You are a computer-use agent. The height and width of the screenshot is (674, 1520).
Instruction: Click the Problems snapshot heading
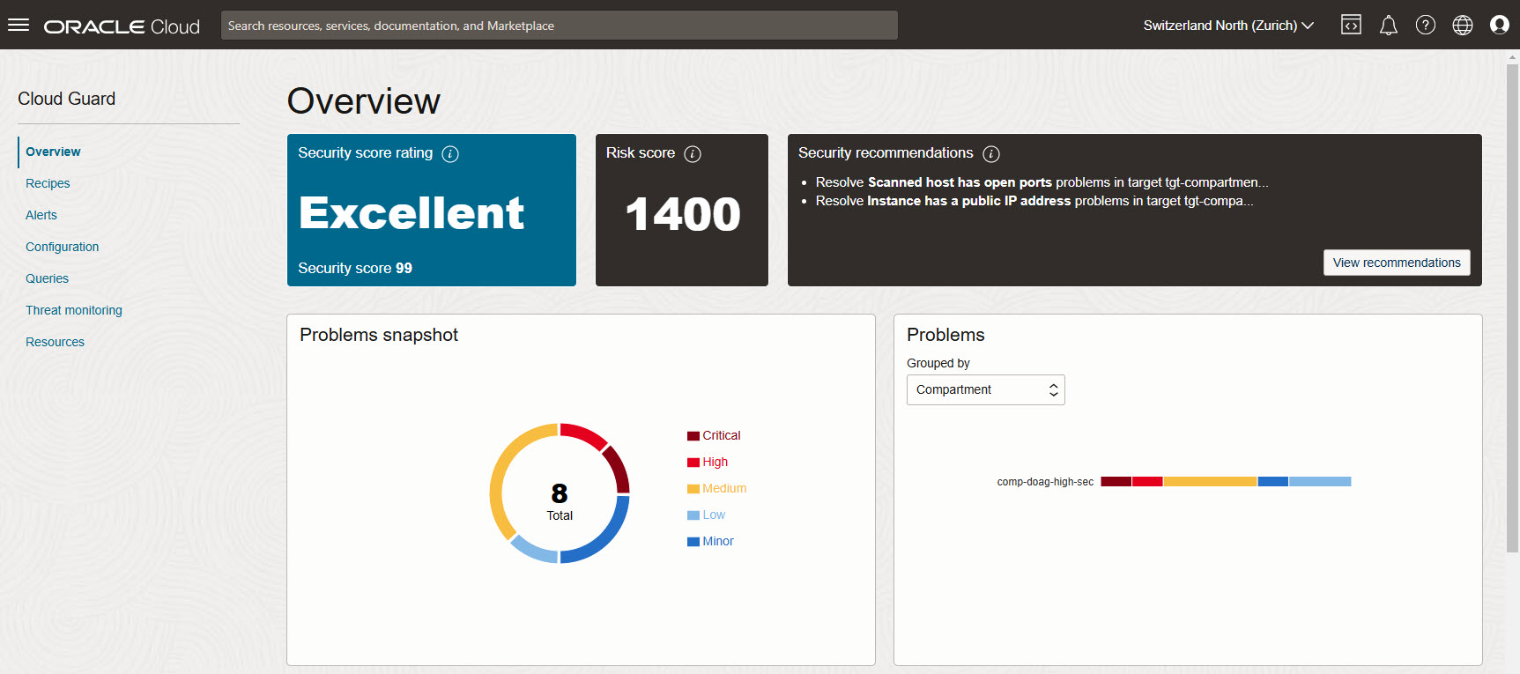coord(379,335)
